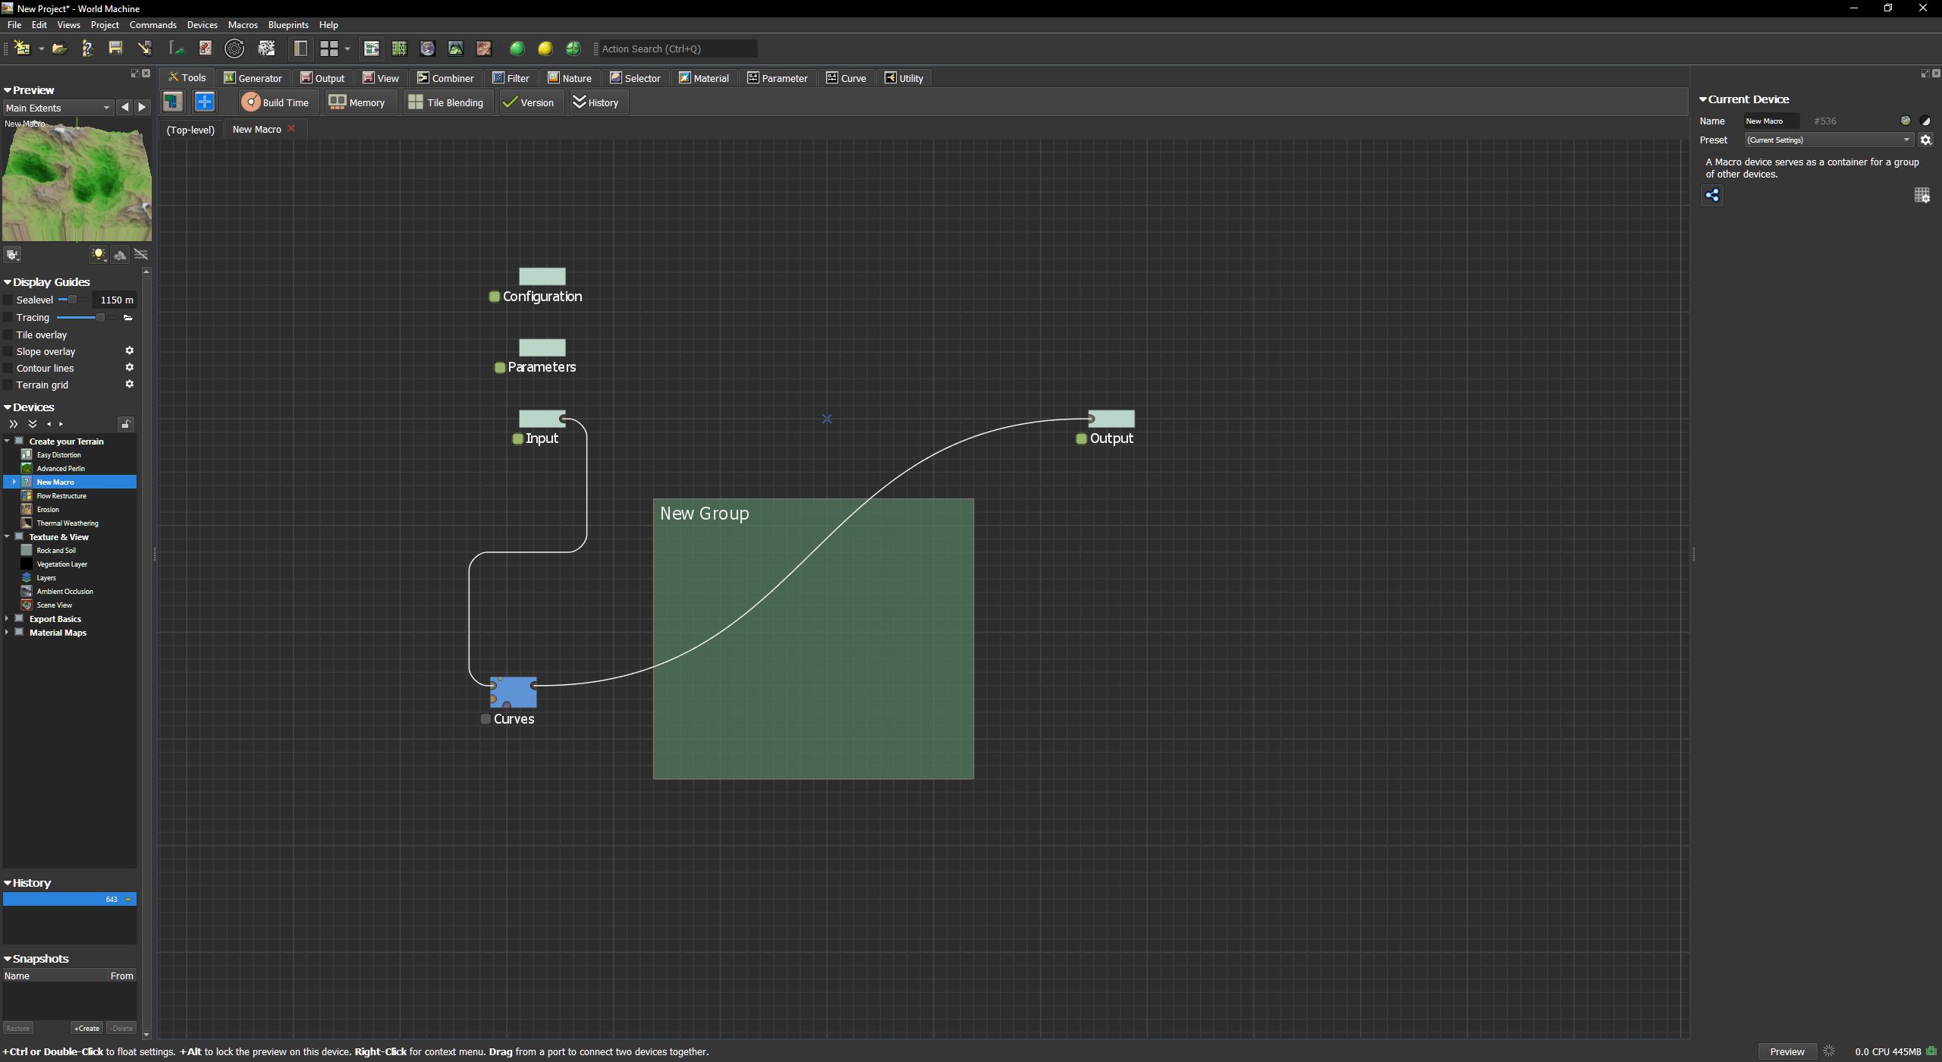Open the Main Extents dropdown

pyautogui.click(x=58, y=108)
